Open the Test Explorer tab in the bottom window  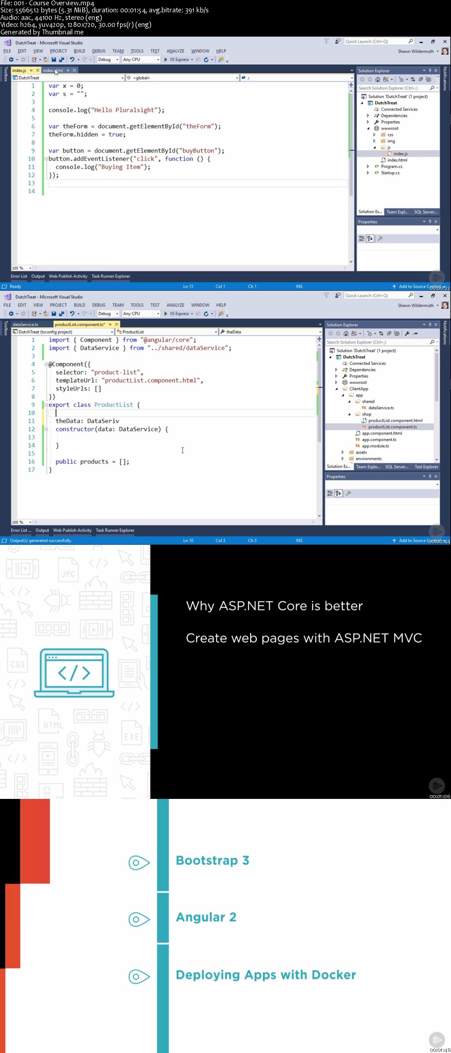(426, 467)
